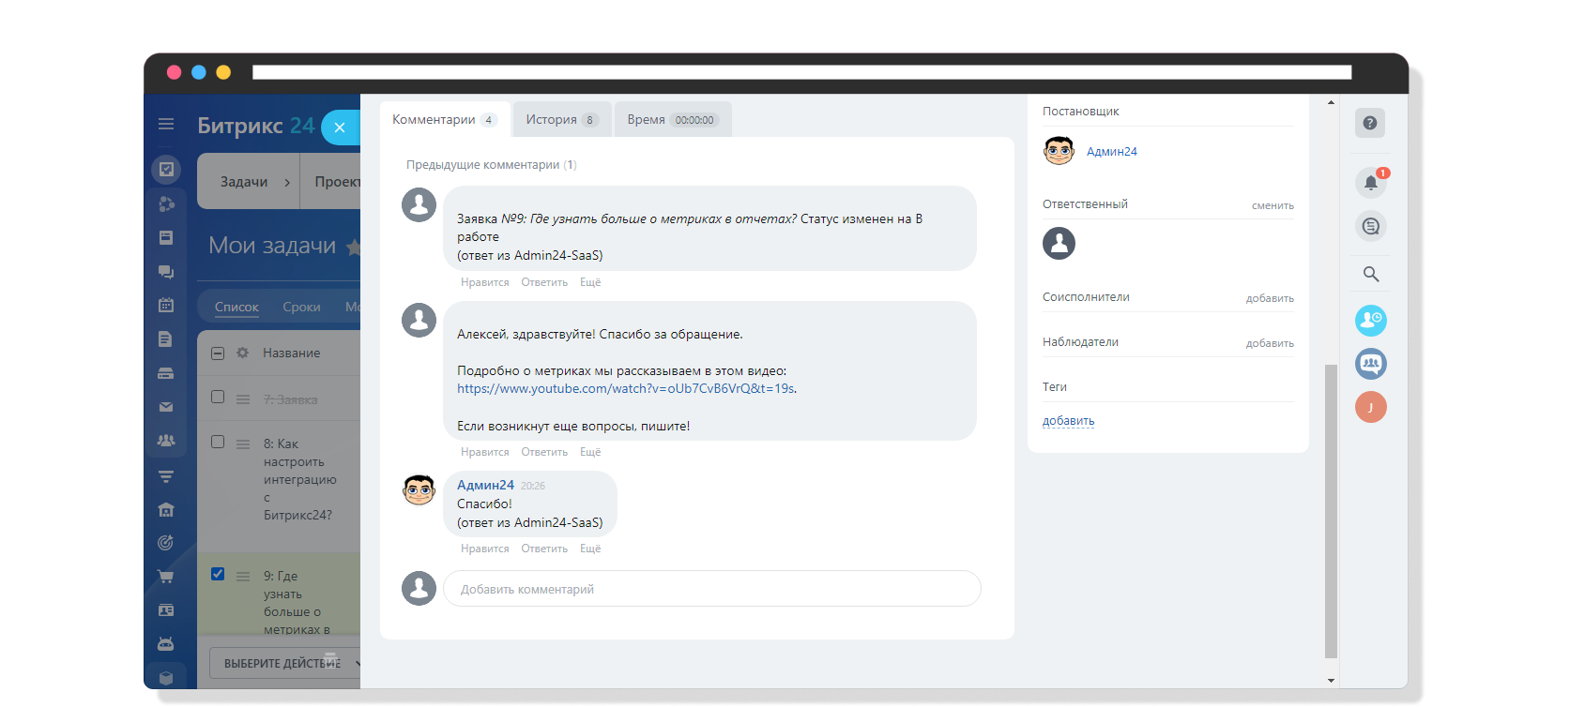Open the gear settings icon near Название

(x=243, y=353)
